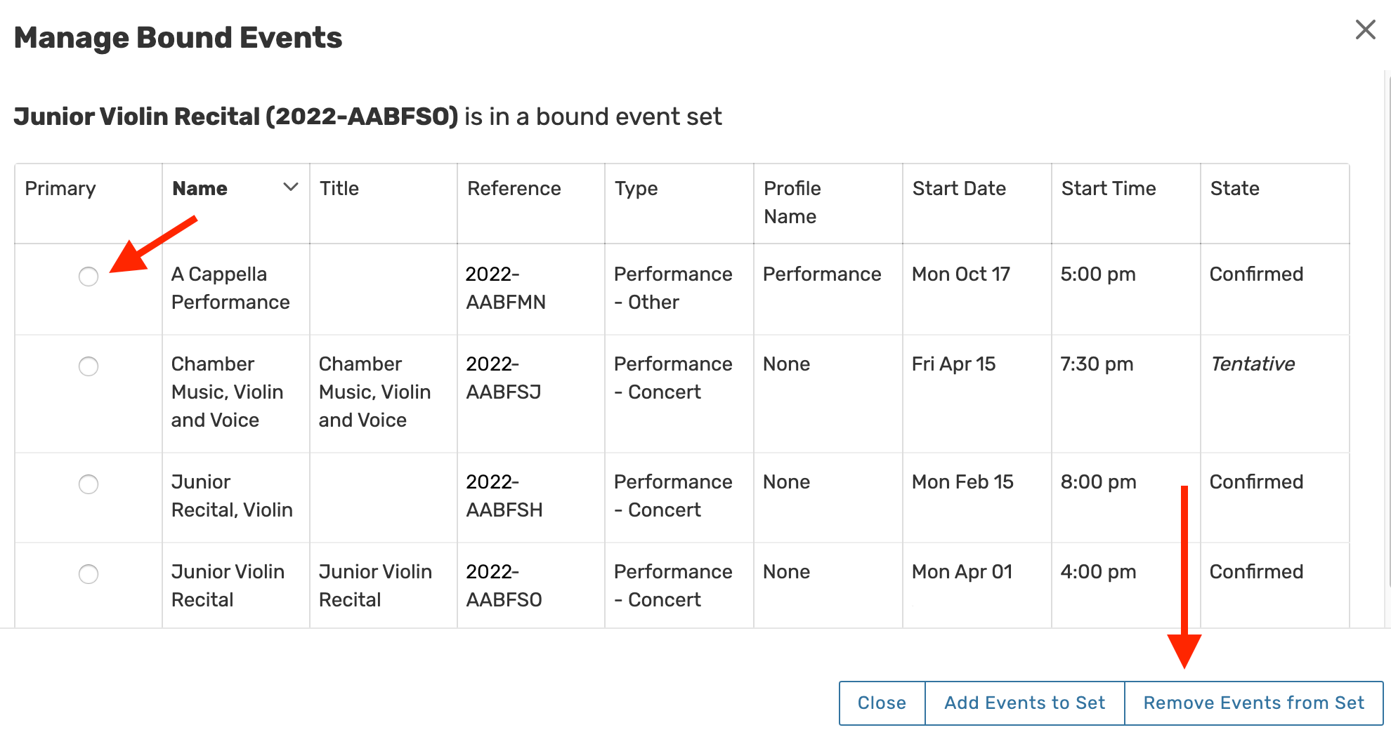Click the State column header

[1234, 189]
